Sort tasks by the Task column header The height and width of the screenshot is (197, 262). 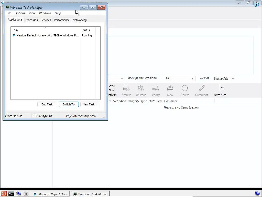[46, 30]
